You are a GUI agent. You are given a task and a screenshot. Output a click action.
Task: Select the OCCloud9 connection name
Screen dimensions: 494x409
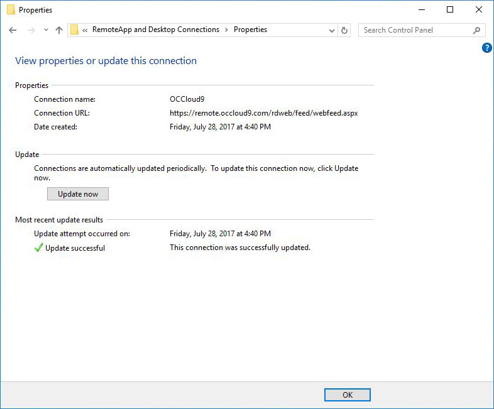point(187,99)
